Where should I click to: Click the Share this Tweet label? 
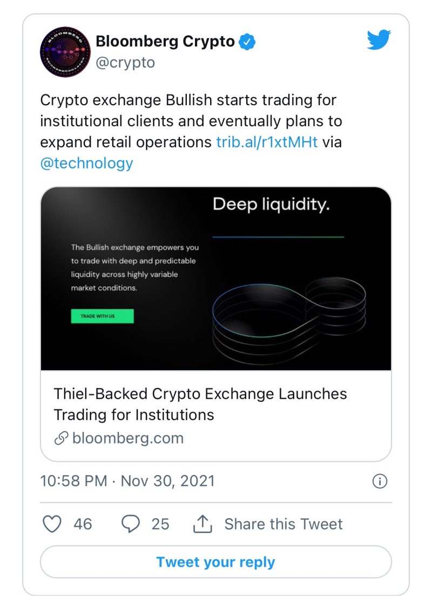[283, 524]
